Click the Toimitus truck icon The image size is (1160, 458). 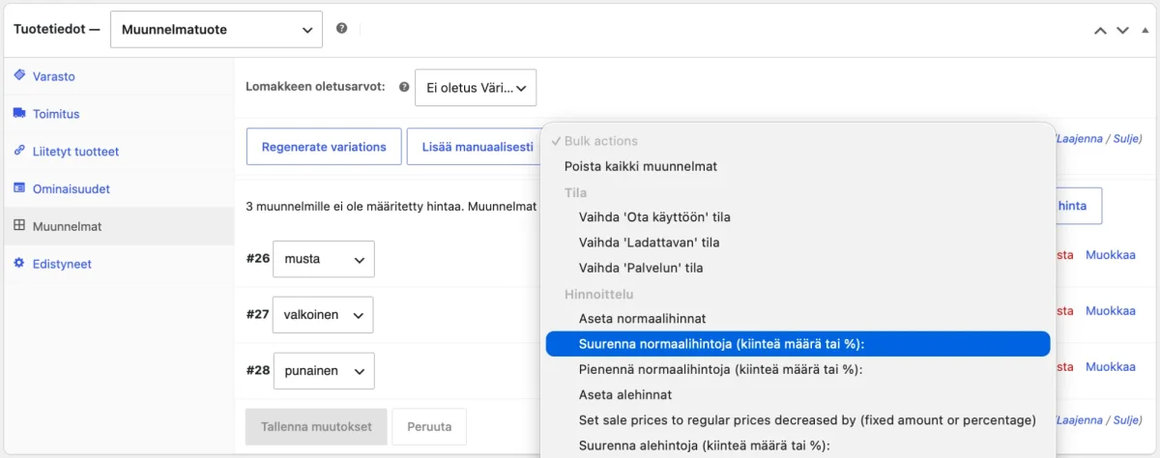(x=19, y=113)
